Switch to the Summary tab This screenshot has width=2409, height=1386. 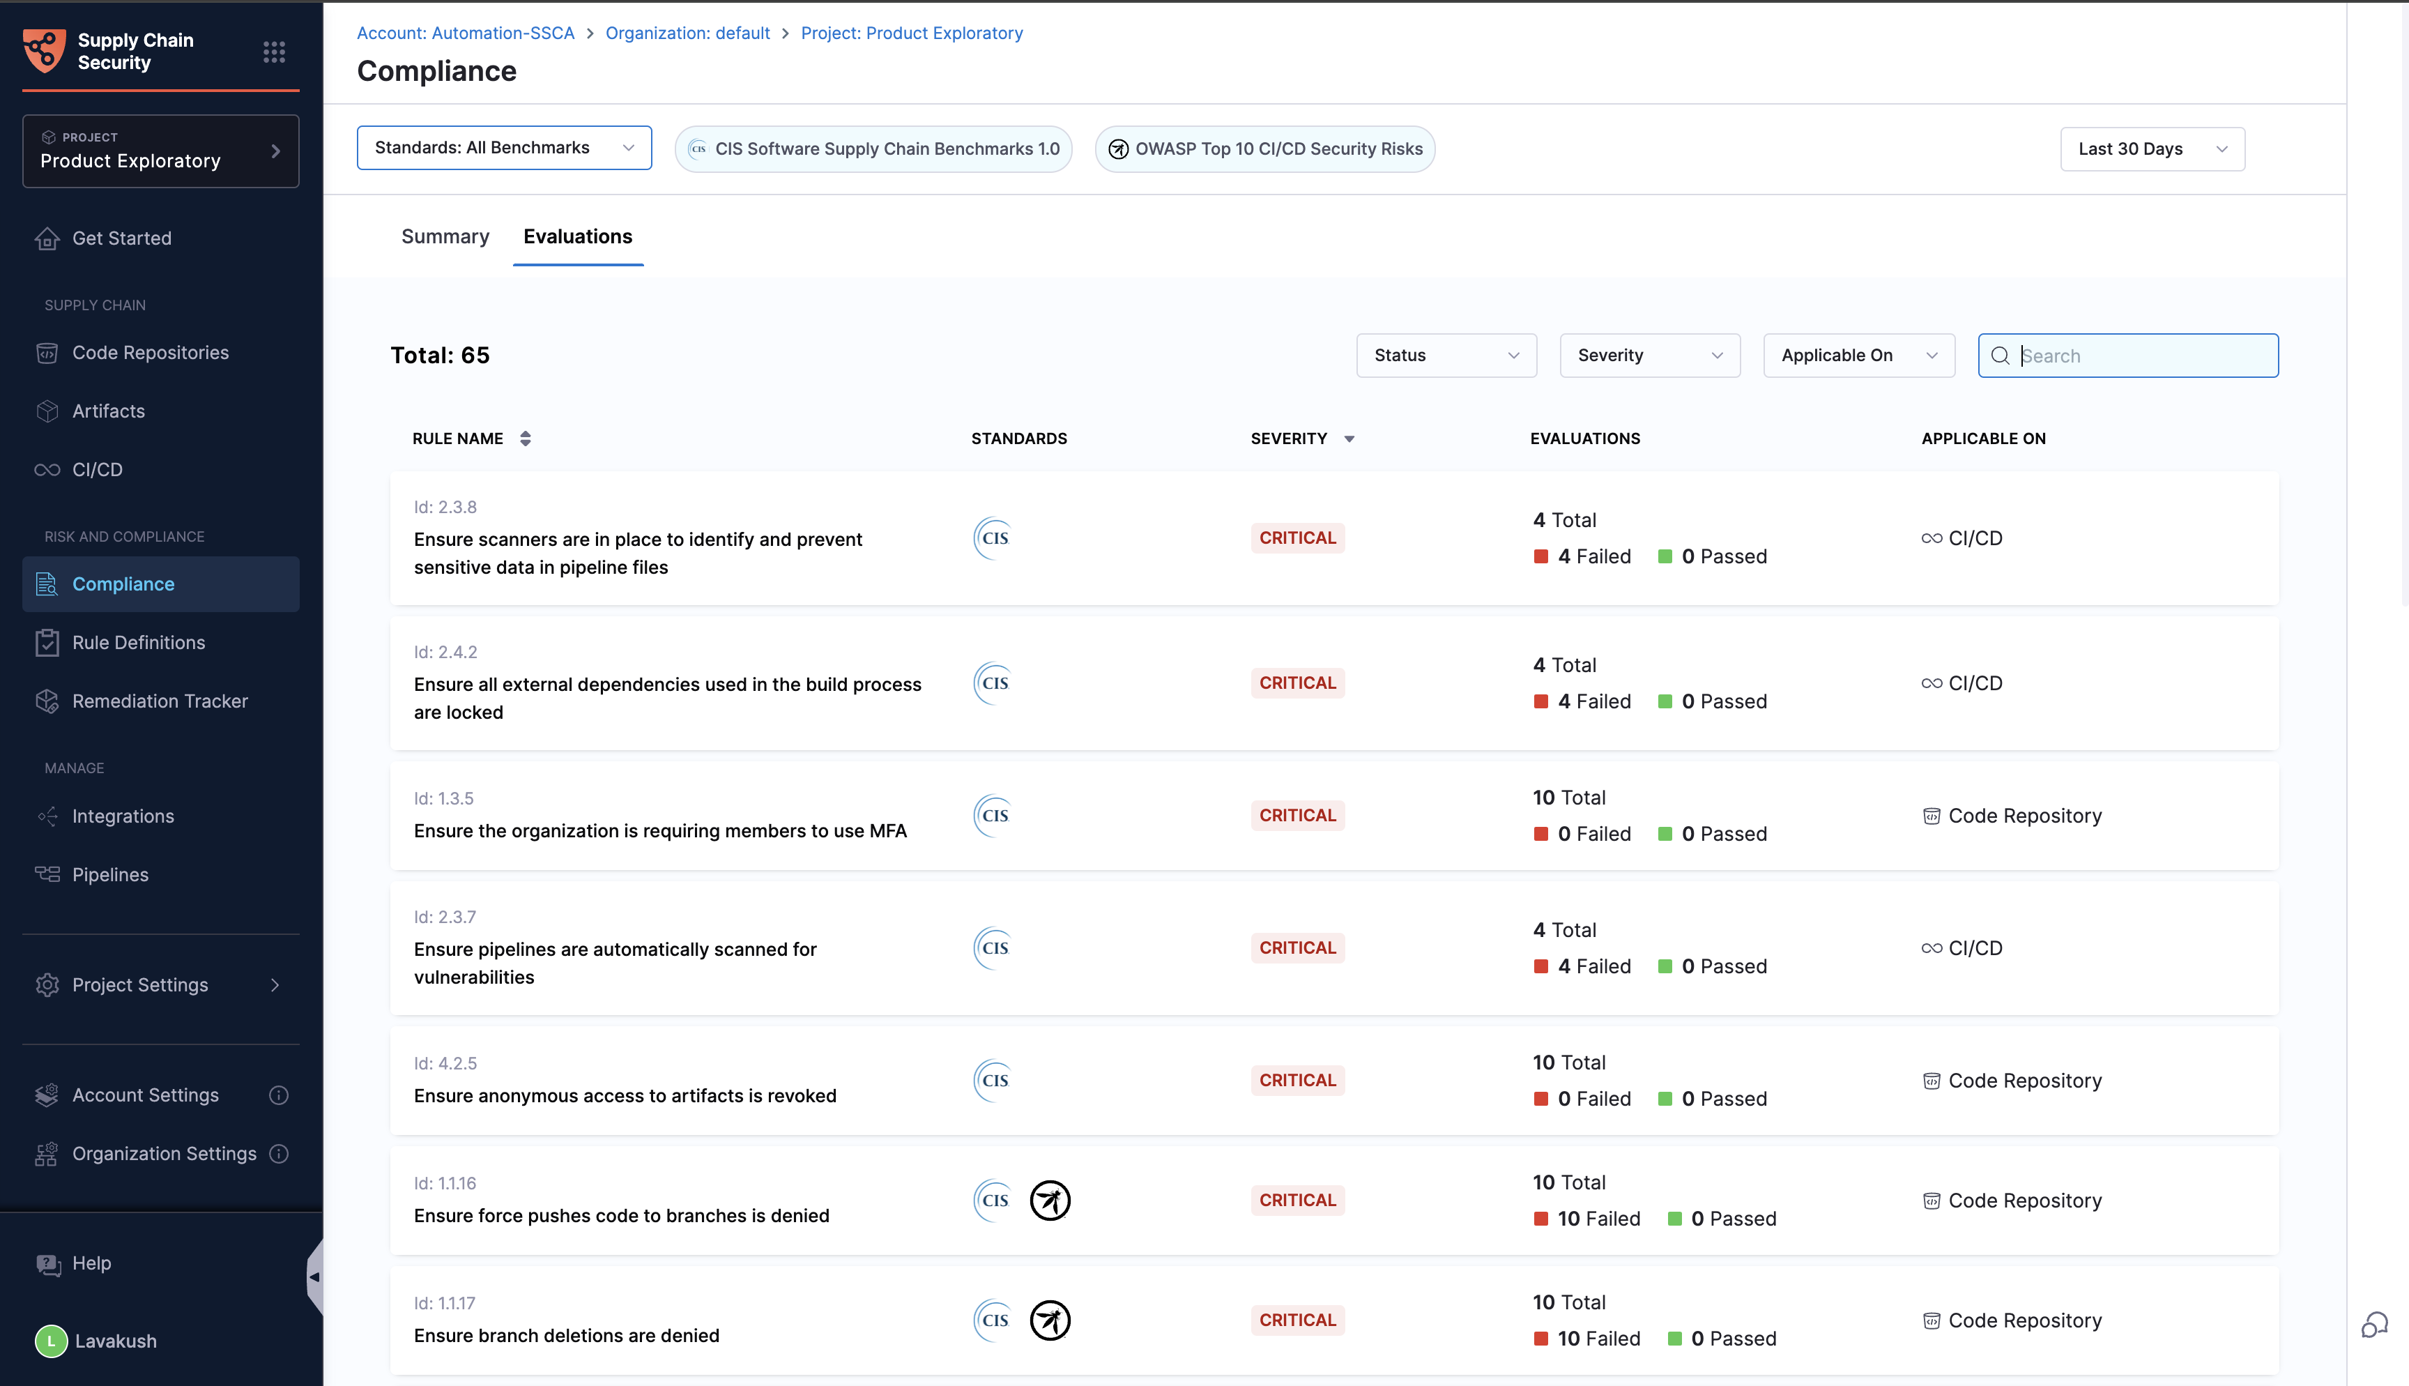[x=444, y=236]
